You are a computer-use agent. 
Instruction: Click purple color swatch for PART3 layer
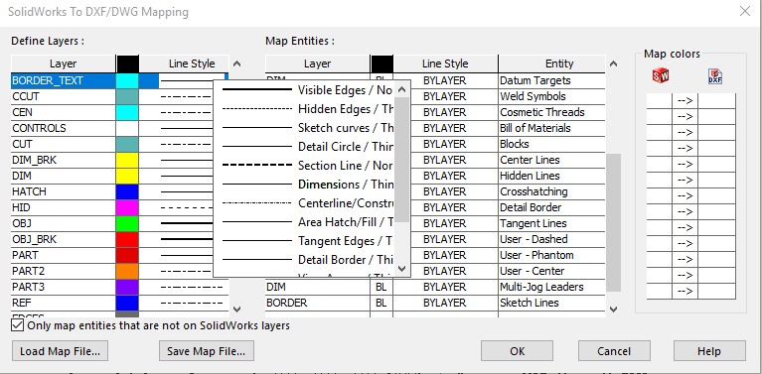click(x=127, y=287)
